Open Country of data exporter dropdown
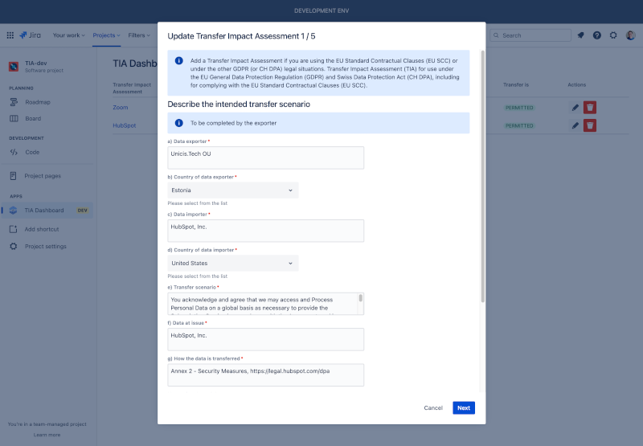This screenshot has height=446, width=643. [x=233, y=190]
